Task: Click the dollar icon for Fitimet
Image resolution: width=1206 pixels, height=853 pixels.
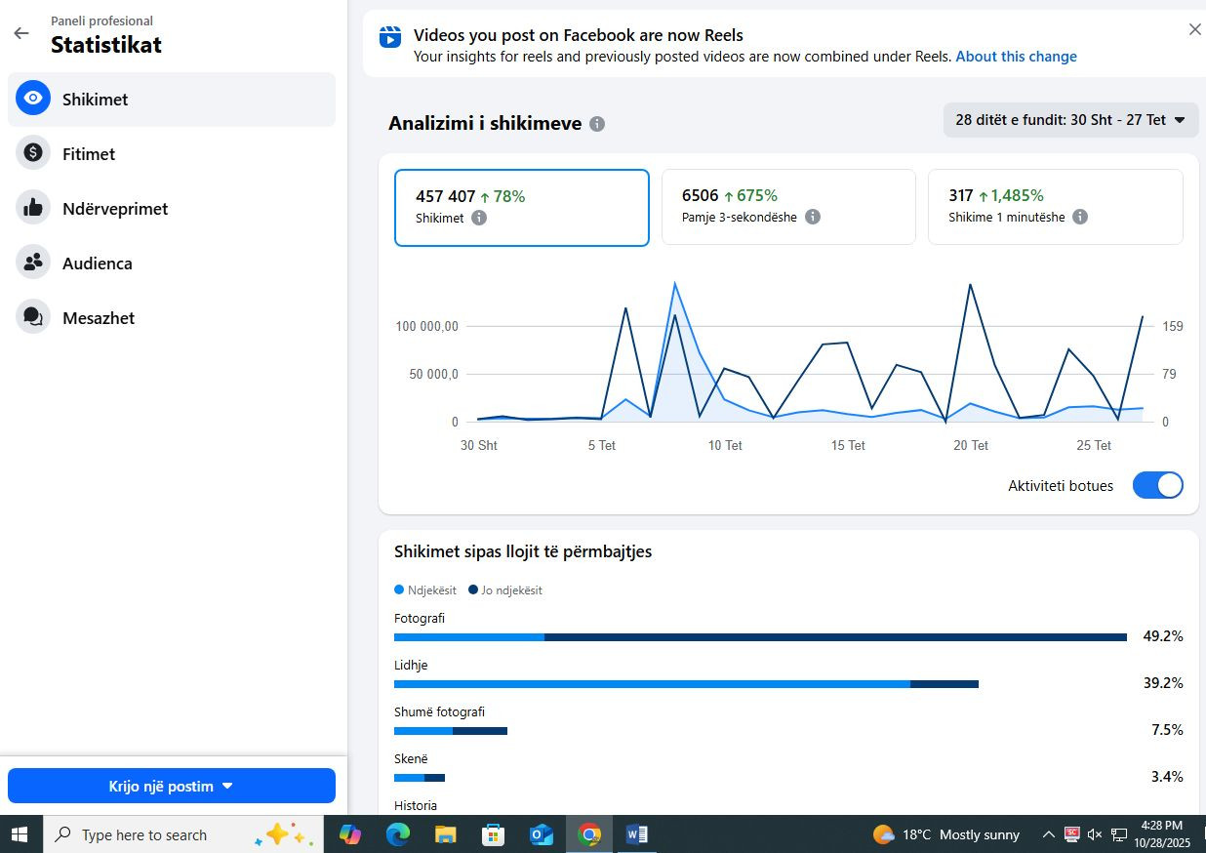Action: [x=33, y=153]
